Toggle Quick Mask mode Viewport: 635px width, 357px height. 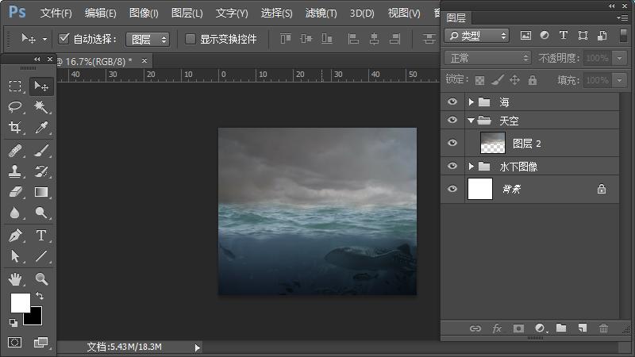(x=15, y=343)
